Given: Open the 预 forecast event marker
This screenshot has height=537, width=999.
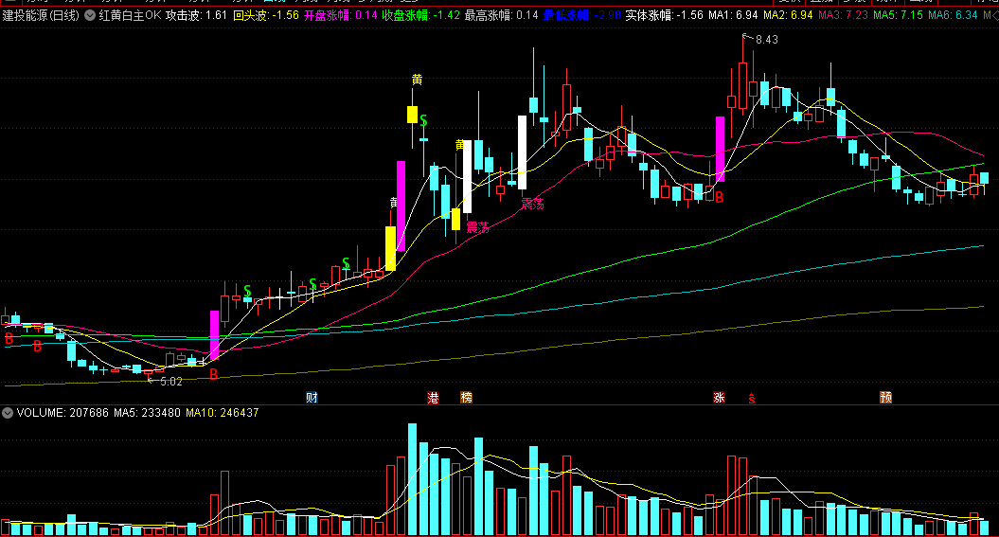Looking at the screenshot, I should point(885,398).
